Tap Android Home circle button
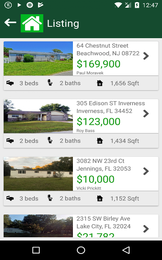 pos(81,250)
